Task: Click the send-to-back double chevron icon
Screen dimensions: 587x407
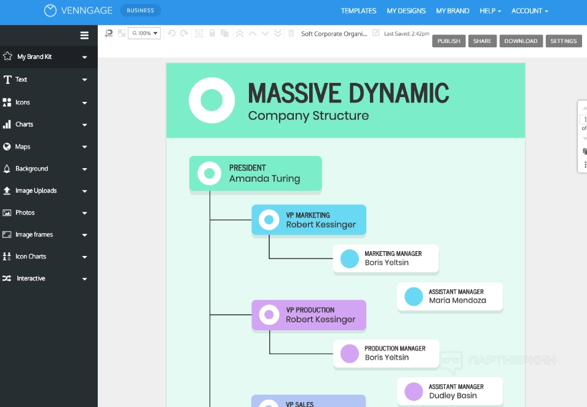Action: click(x=278, y=33)
